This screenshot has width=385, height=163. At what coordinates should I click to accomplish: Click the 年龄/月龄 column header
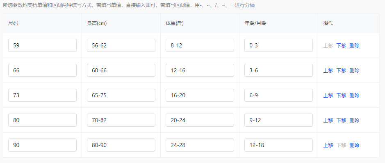pos(255,23)
